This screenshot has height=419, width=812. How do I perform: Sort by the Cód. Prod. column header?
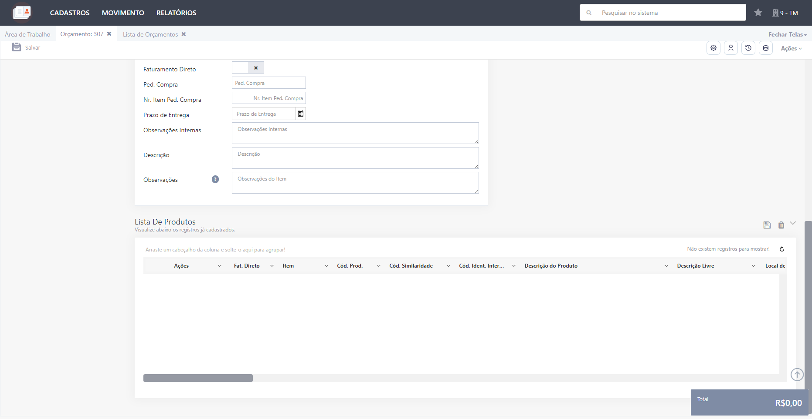click(x=350, y=266)
